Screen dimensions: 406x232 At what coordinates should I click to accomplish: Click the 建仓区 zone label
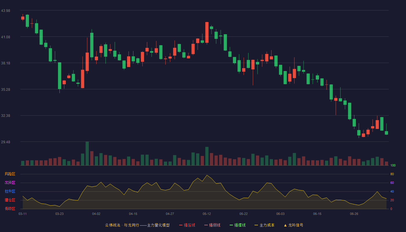(10, 200)
